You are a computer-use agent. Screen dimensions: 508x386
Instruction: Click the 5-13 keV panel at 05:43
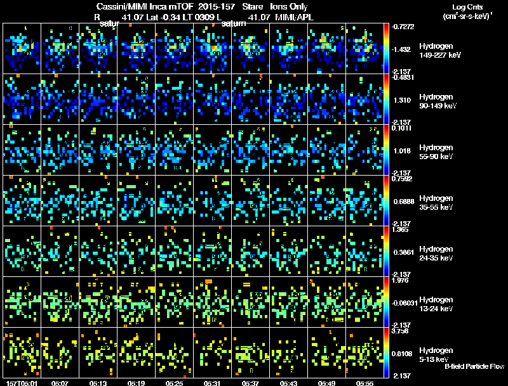point(289,352)
